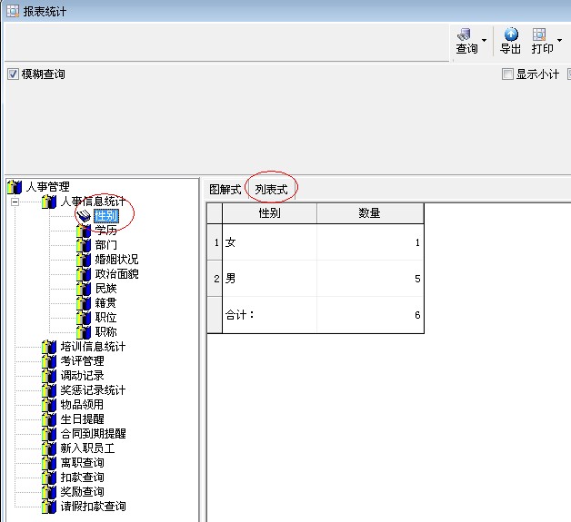Viewport: 571px width, 522px height.
Task: Select the 籍贯 tree item
Action: click(x=106, y=303)
